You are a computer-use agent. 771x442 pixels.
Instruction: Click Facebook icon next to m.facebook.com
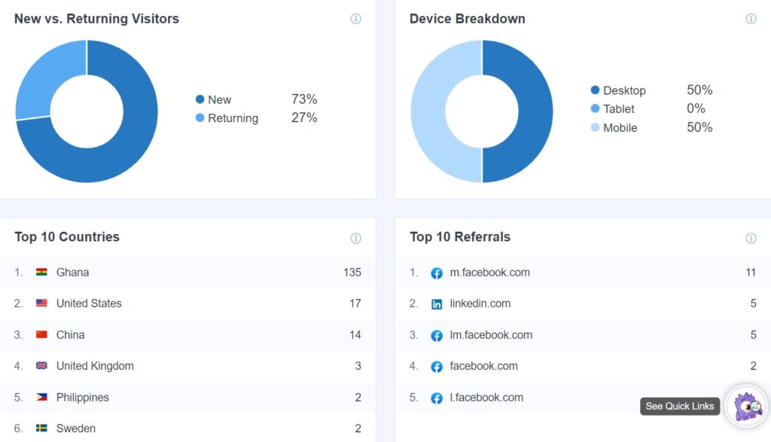coord(437,273)
